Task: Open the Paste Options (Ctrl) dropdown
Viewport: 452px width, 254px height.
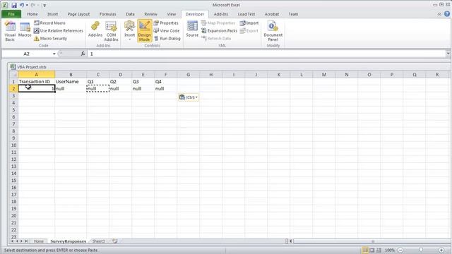Action: (x=189, y=97)
